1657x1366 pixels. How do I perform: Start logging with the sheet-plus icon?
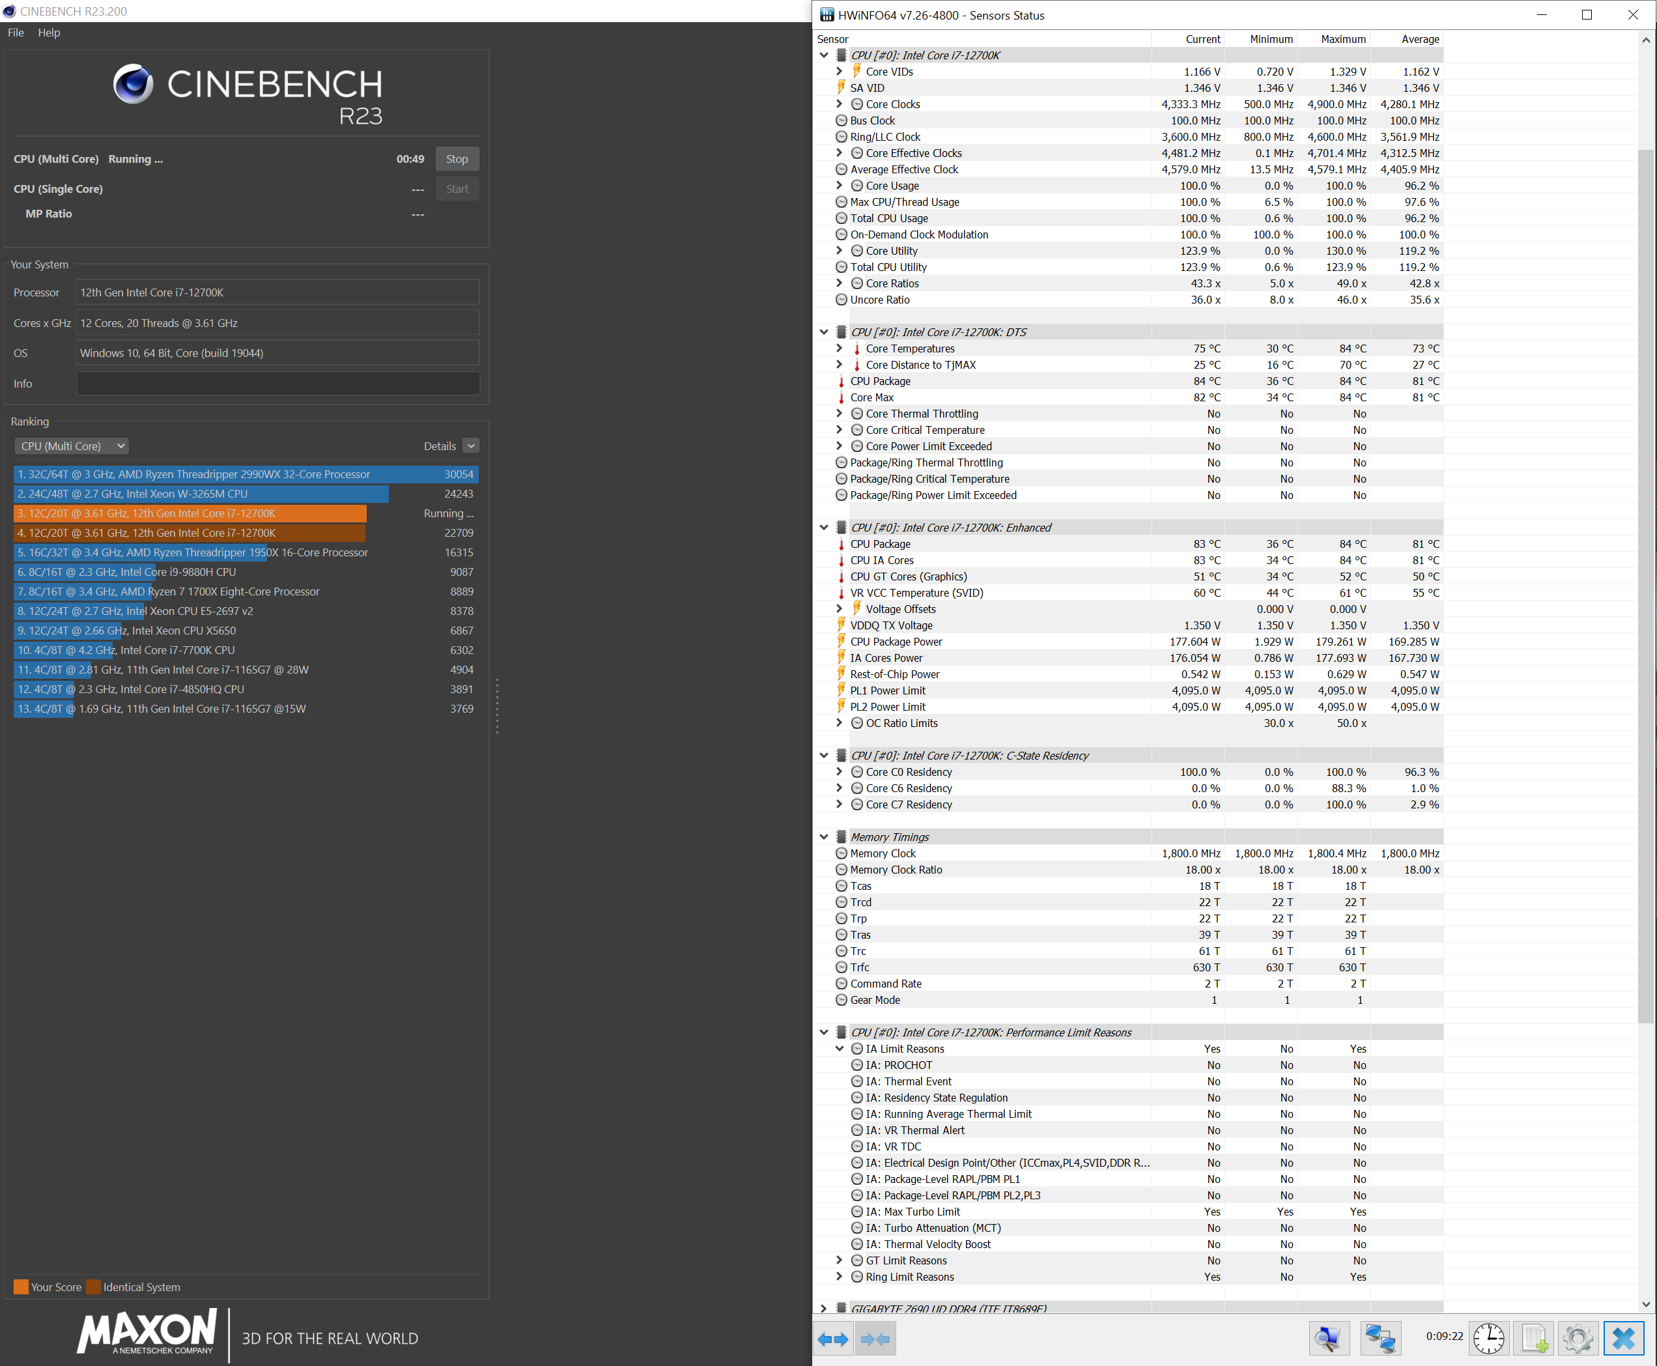(x=1533, y=1338)
